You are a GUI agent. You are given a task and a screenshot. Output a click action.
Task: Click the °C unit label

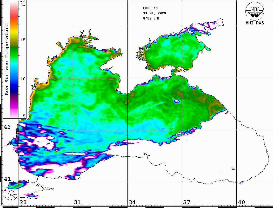click(23, 4)
